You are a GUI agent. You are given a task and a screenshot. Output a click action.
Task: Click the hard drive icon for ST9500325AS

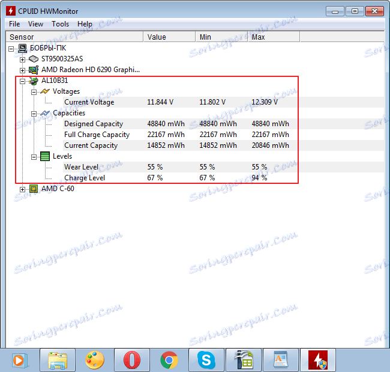click(34, 59)
